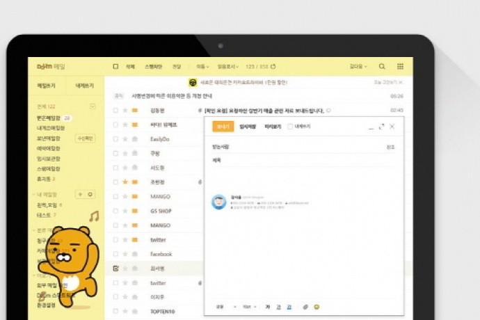
Task: Click the 수신확인 button beside sent folder
Action: coord(85,138)
